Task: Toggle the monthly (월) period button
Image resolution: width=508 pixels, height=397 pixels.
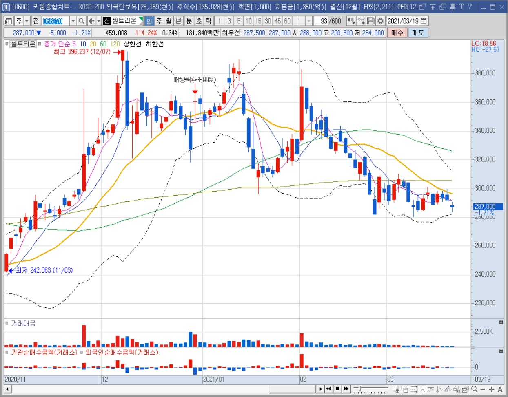Action: pyautogui.click(x=169, y=21)
